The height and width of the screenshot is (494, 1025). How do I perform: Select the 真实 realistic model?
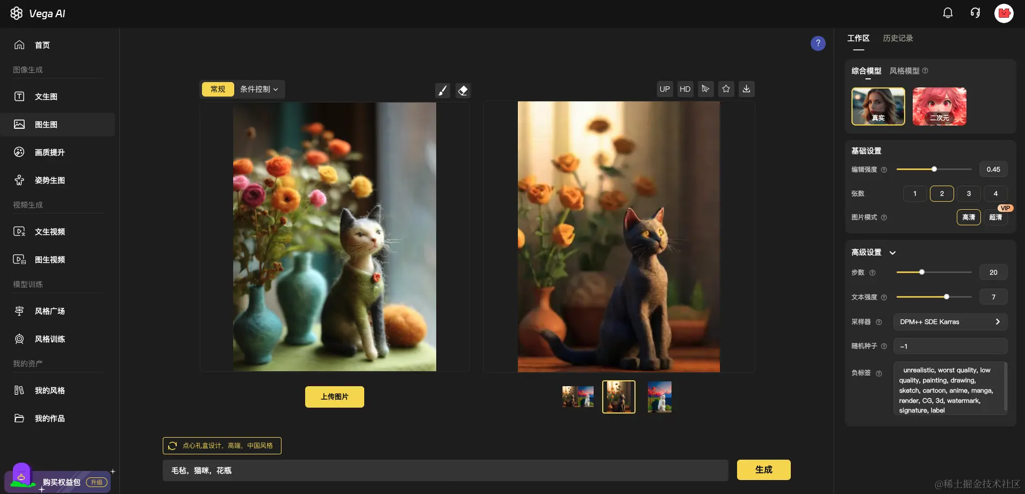[878, 106]
